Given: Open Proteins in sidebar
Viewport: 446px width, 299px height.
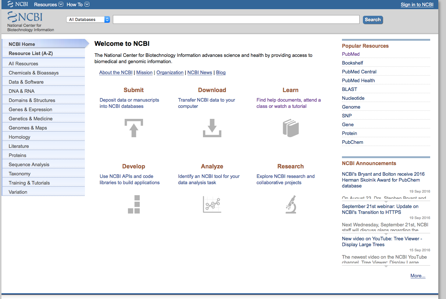Looking at the screenshot, I should (x=43, y=155).
